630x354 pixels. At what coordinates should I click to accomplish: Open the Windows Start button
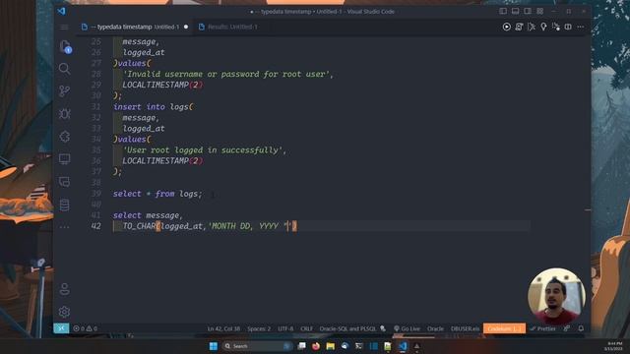(214, 346)
